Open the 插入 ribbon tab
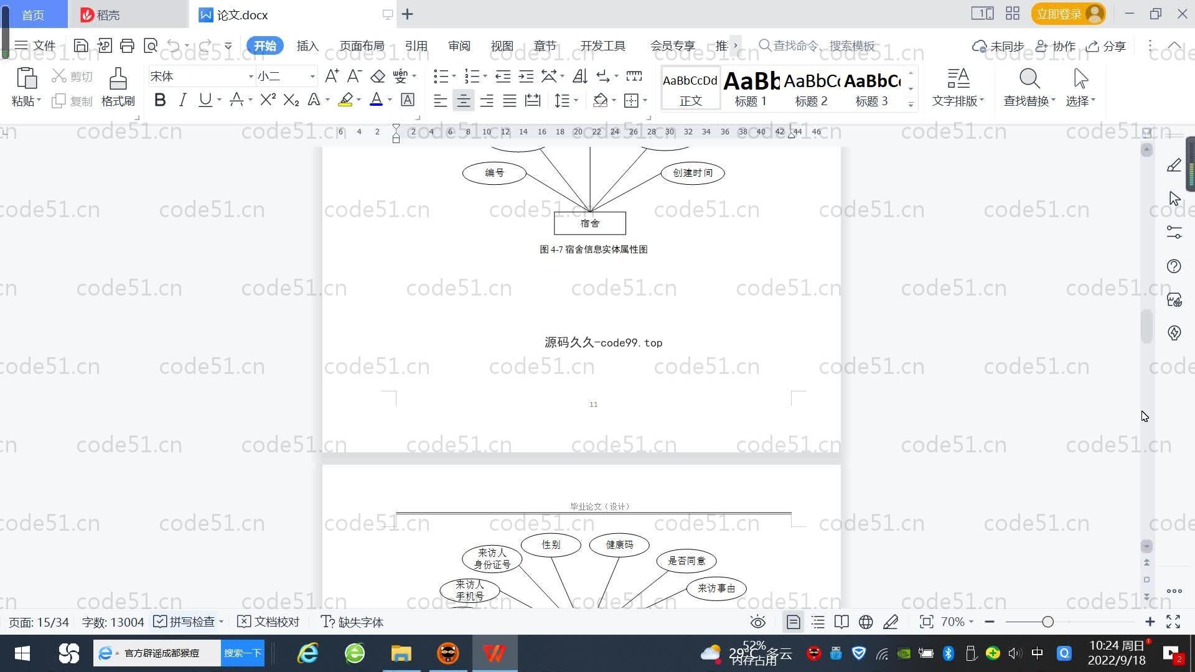The width and height of the screenshot is (1195, 672). click(x=307, y=46)
